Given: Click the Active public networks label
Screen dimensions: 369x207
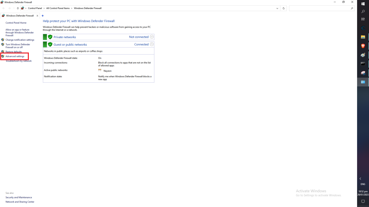Looking at the screenshot, I should pos(56,70).
